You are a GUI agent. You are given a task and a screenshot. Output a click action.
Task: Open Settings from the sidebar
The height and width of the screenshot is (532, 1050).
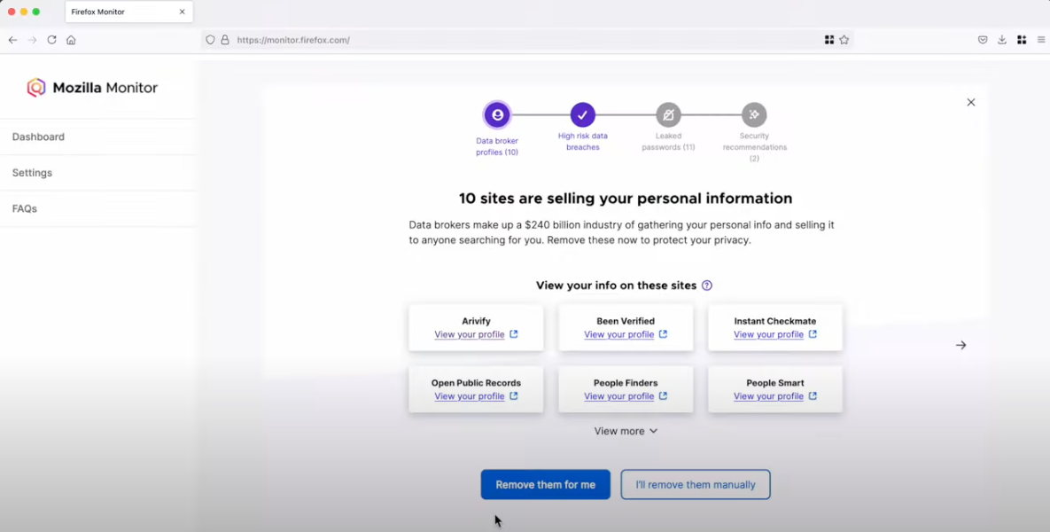[x=32, y=172]
